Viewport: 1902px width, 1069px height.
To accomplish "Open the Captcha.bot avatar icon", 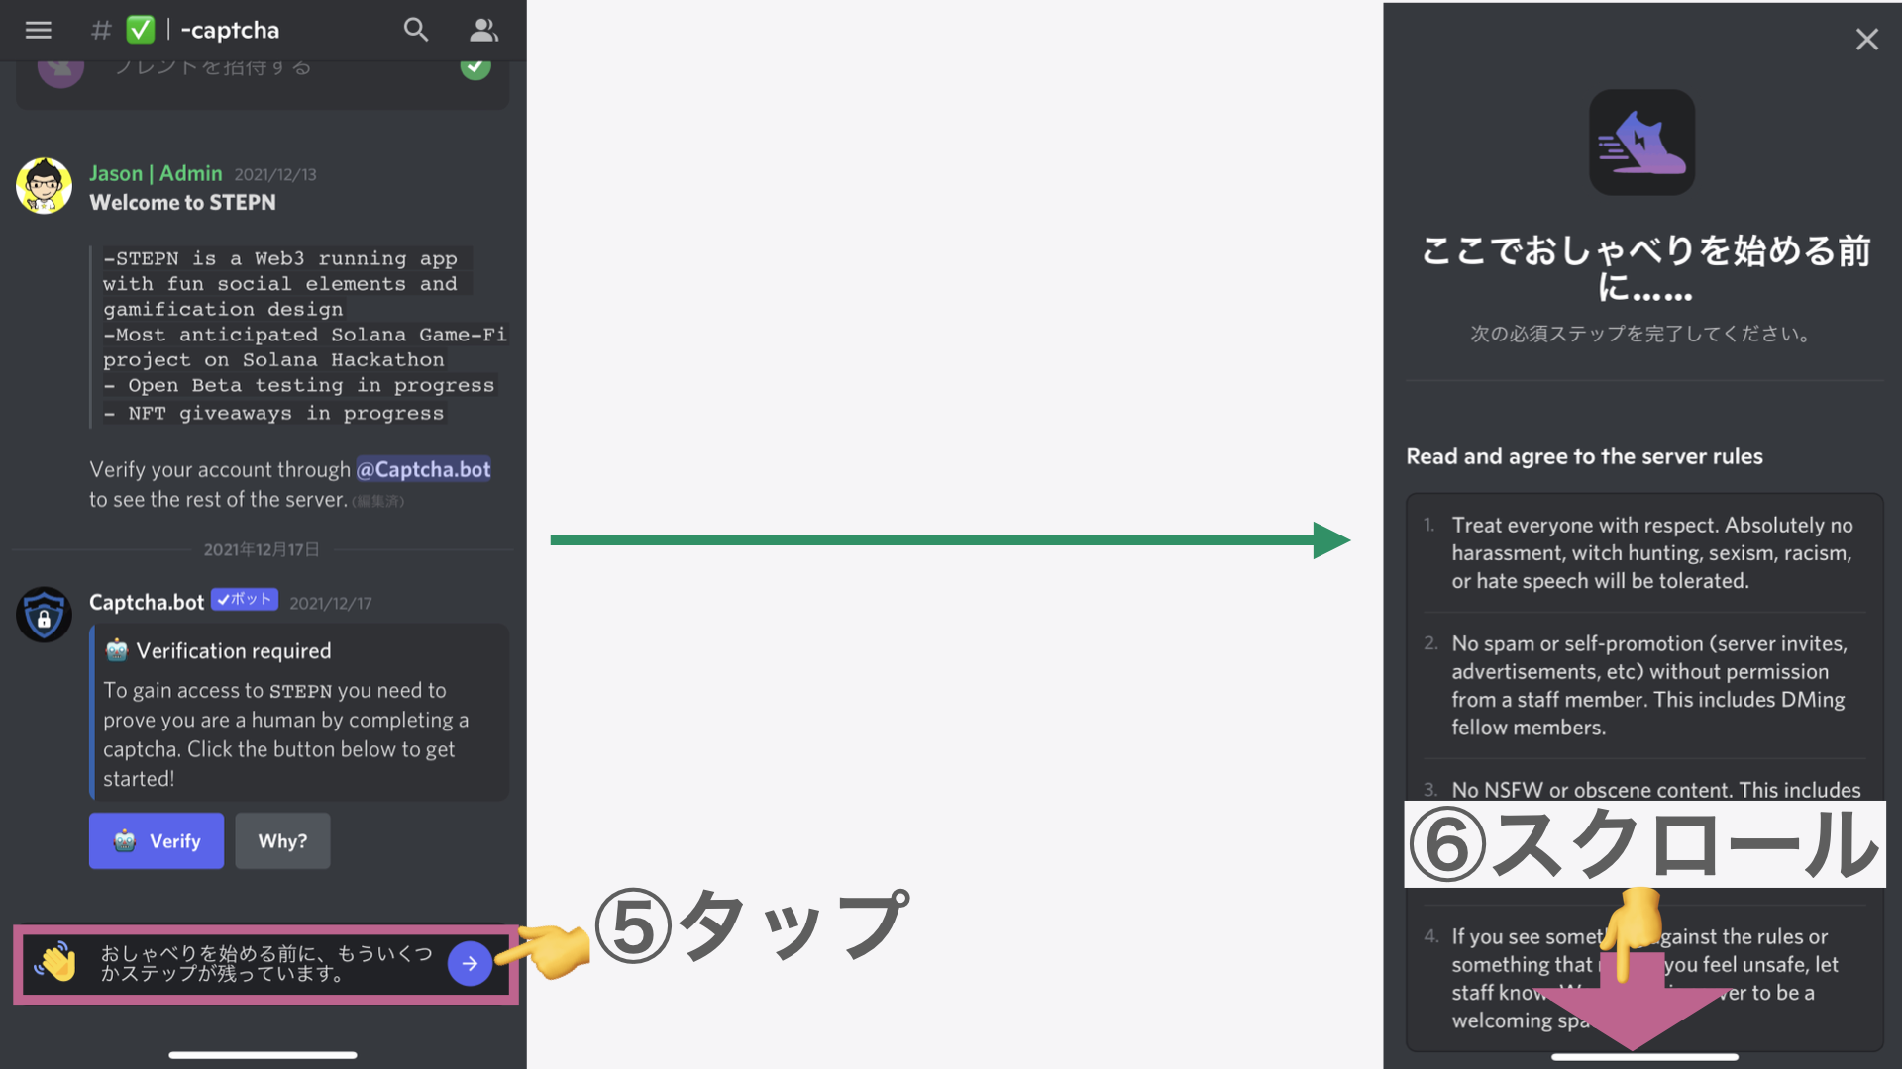I will tap(44, 615).
